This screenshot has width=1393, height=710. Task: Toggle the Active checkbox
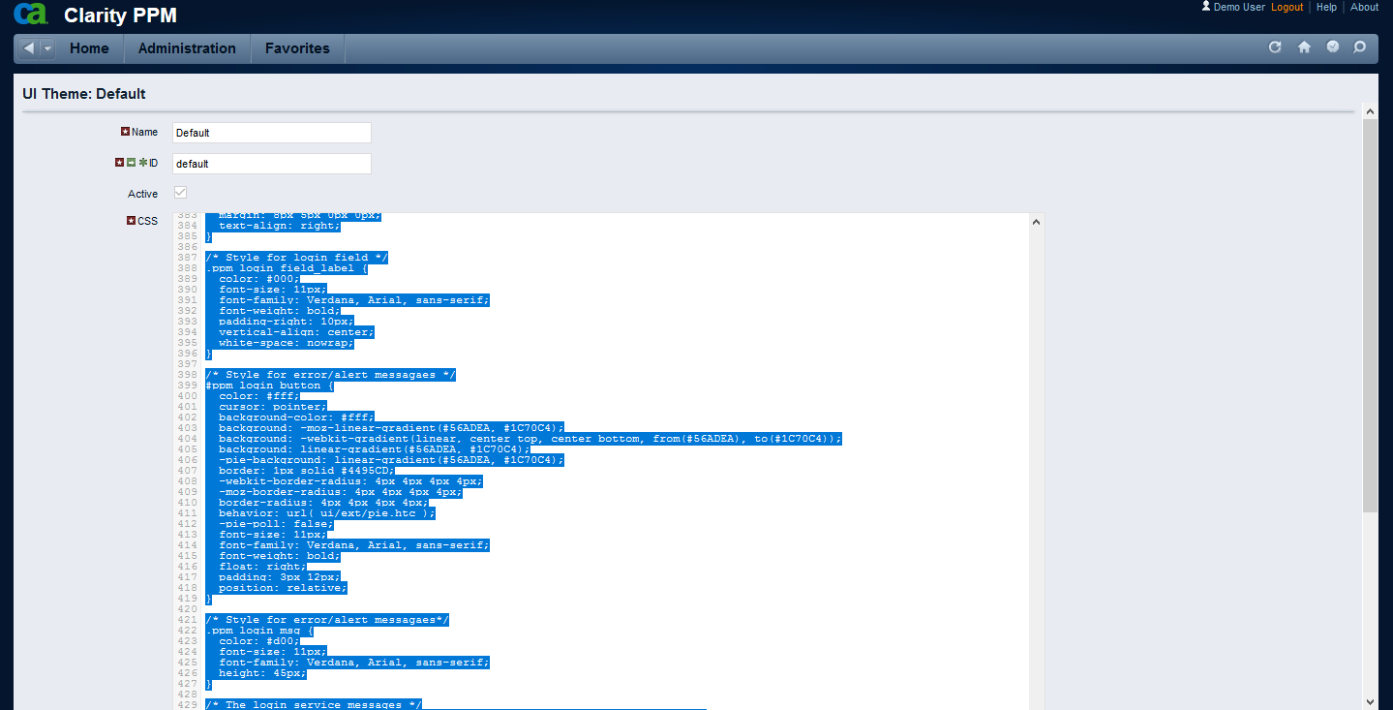pos(180,193)
